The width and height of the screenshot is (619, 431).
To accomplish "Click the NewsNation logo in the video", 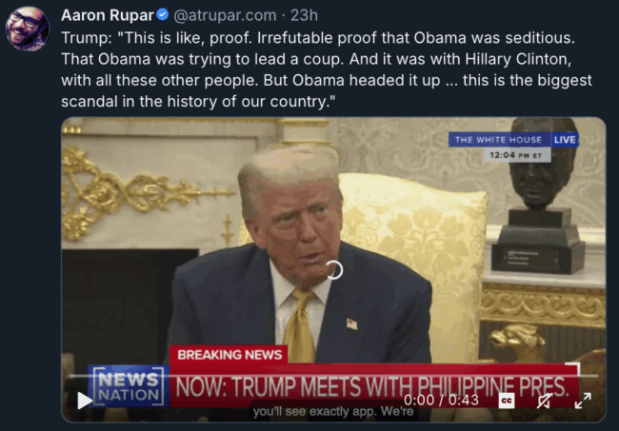I will coord(129,386).
